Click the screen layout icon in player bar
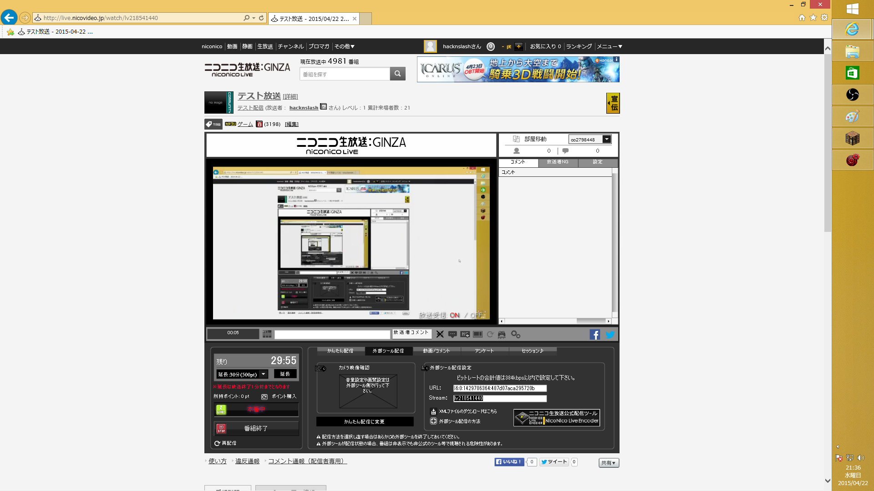This screenshot has height=491, width=874. tap(478, 334)
